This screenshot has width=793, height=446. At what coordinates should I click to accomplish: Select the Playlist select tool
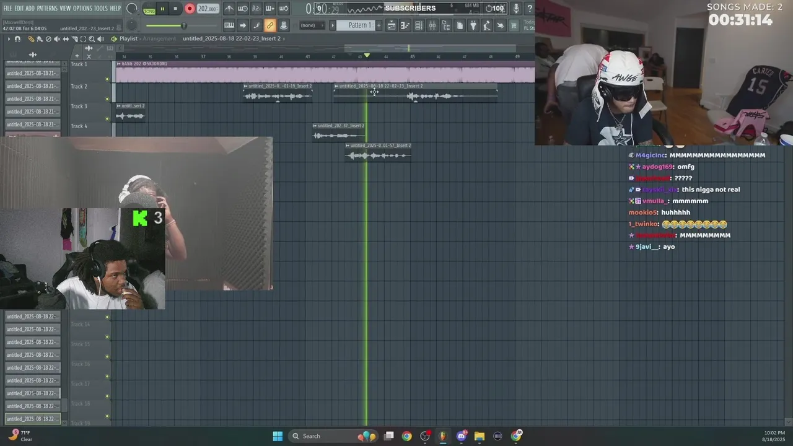tap(83, 38)
